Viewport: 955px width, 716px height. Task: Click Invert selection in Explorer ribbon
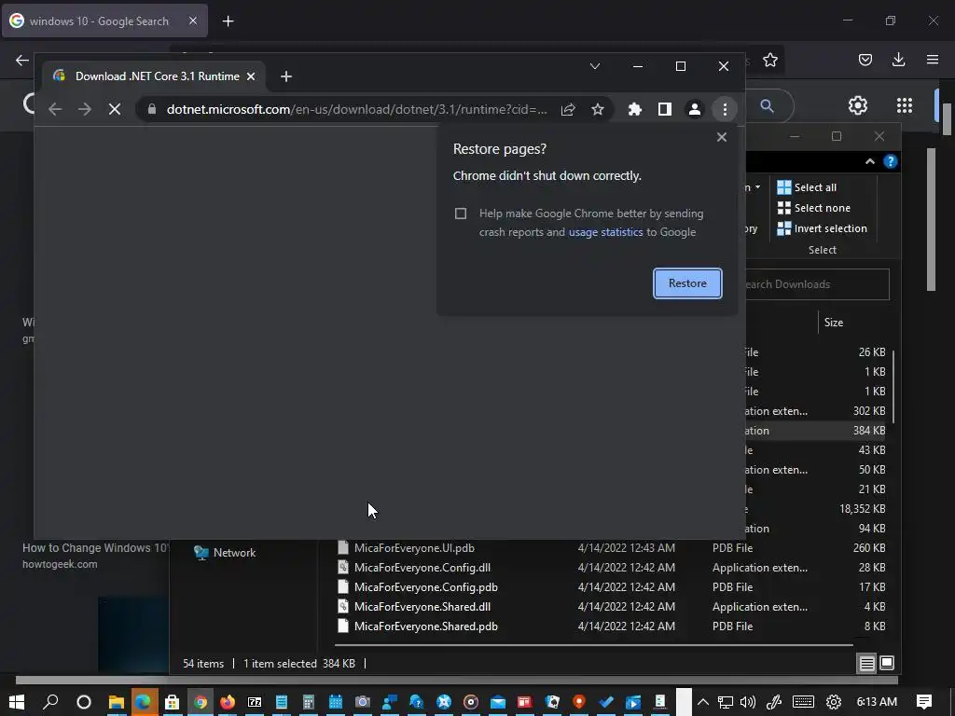(823, 229)
